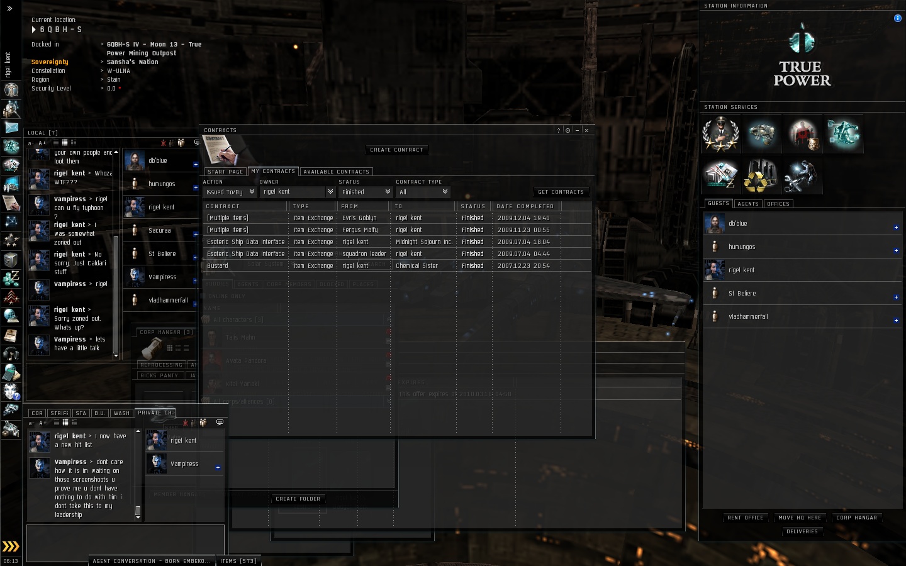This screenshot has height=566, width=906.
Task: Switch to the Offices tab in station panel
Action: 778,204
